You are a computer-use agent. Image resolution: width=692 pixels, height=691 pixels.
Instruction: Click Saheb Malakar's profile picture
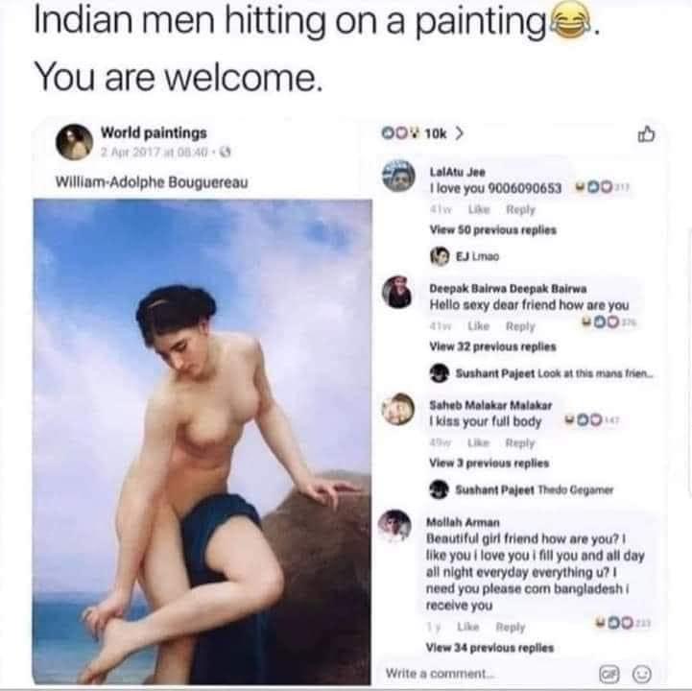(398, 409)
